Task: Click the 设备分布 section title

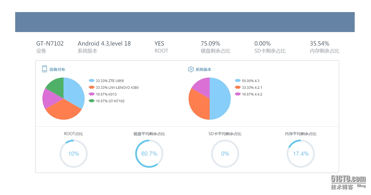Action: pos(57,69)
